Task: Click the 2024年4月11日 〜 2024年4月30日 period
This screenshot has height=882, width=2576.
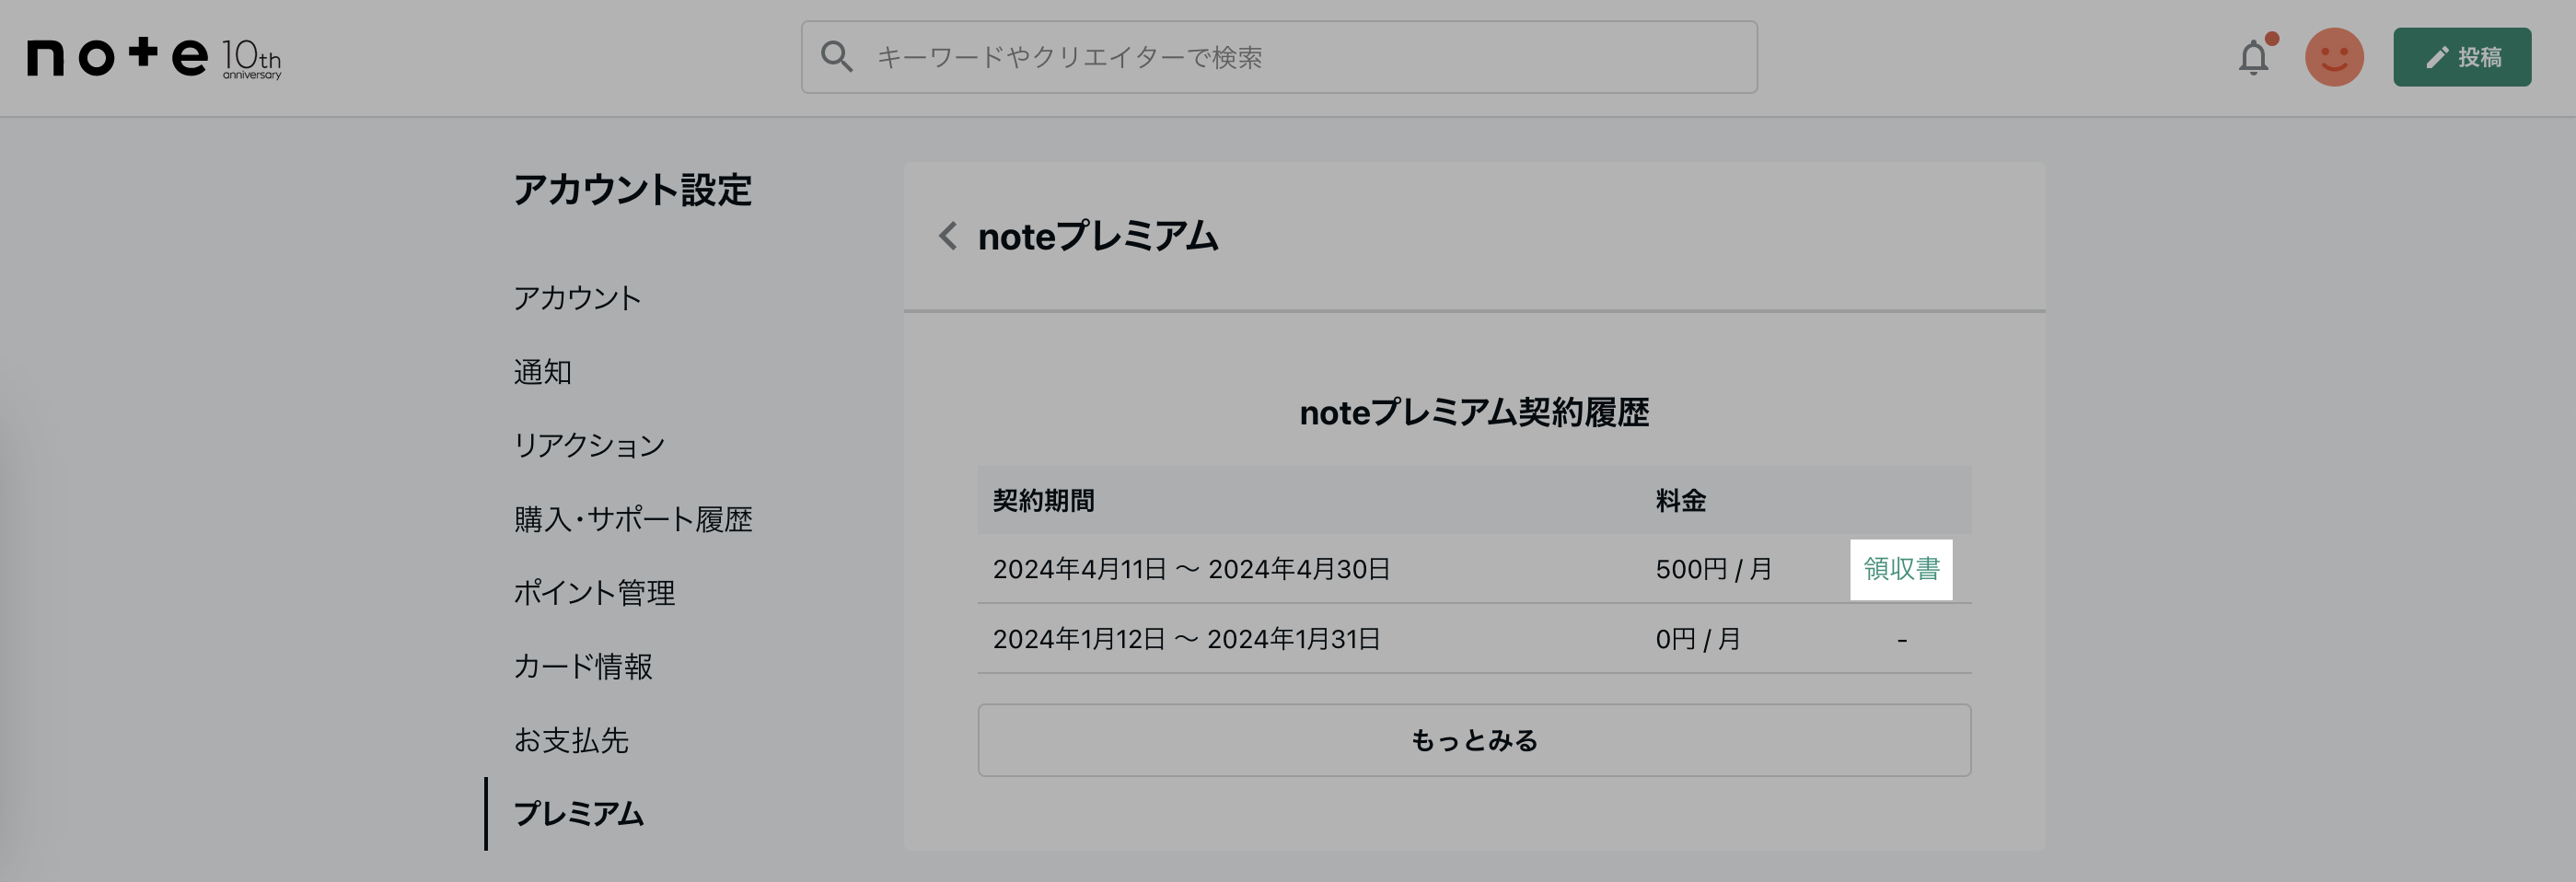Action: point(1191,569)
